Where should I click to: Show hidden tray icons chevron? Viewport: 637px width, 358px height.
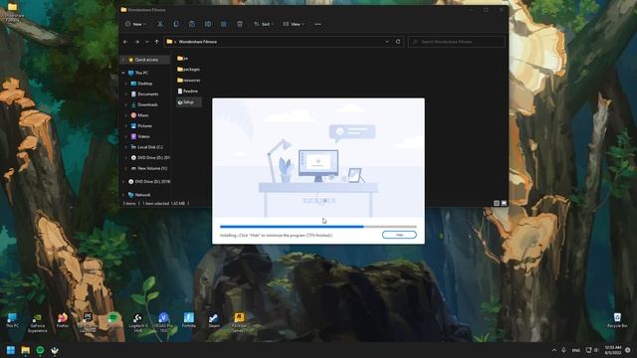click(554, 350)
